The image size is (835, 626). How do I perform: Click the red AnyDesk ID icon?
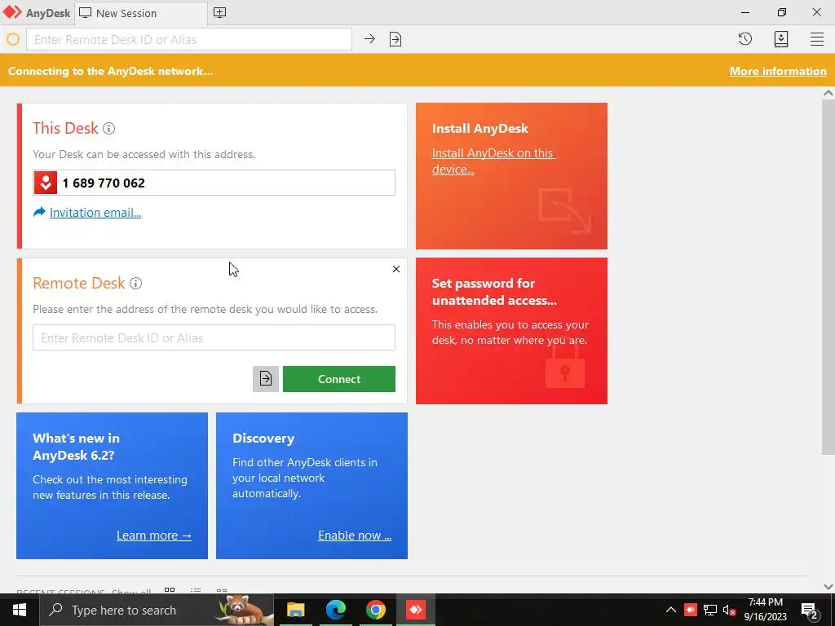coord(46,183)
